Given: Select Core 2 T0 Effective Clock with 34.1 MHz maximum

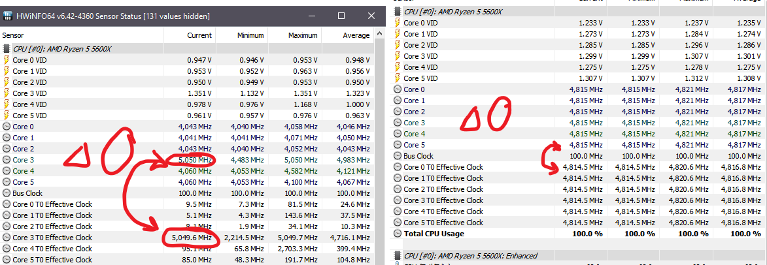Looking at the screenshot, I should pos(186,226).
